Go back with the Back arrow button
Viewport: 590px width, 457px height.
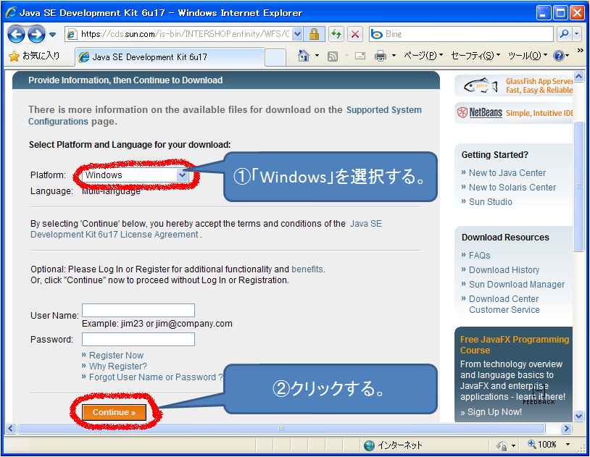(16, 35)
